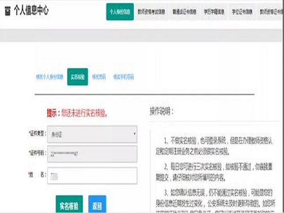Focus the 姓名 name input field
Viewport: 284px width, 213px height.
[92, 175]
